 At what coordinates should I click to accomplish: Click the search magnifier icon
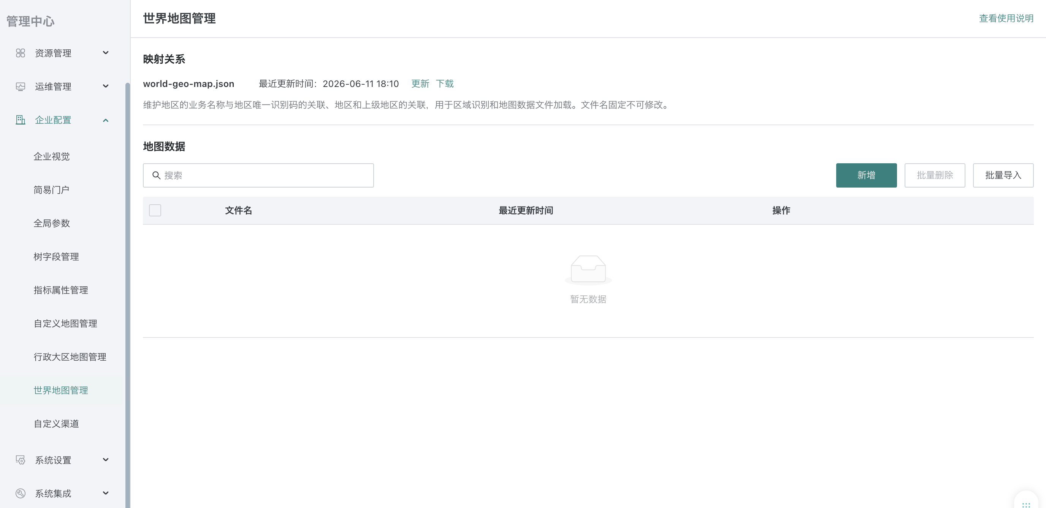pyautogui.click(x=156, y=175)
